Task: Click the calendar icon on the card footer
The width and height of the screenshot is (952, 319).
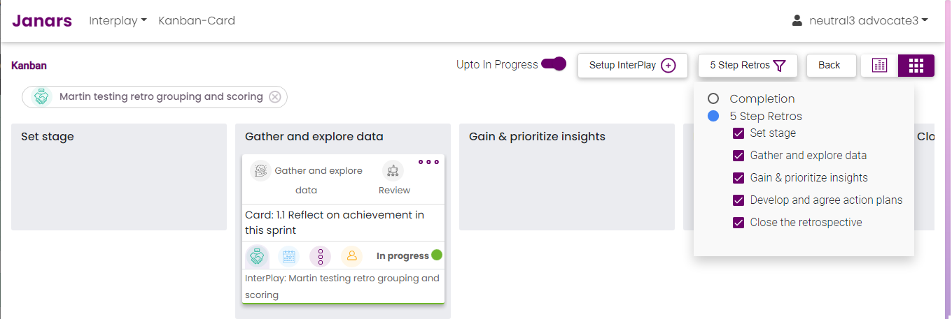Action: tap(289, 256)
